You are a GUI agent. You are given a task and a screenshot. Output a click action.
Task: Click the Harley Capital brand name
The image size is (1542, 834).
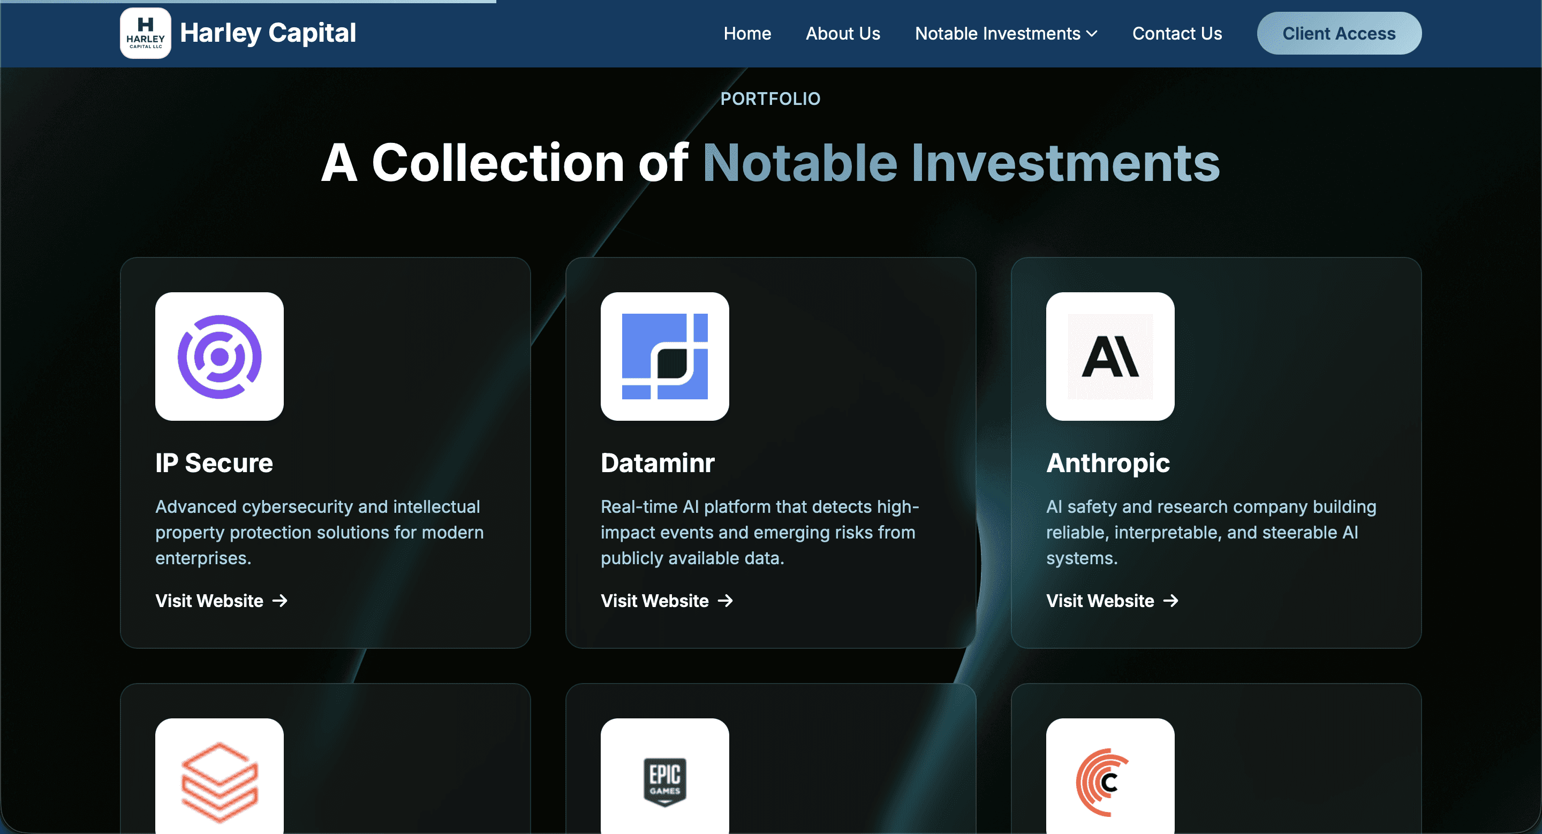coord(268,33)
